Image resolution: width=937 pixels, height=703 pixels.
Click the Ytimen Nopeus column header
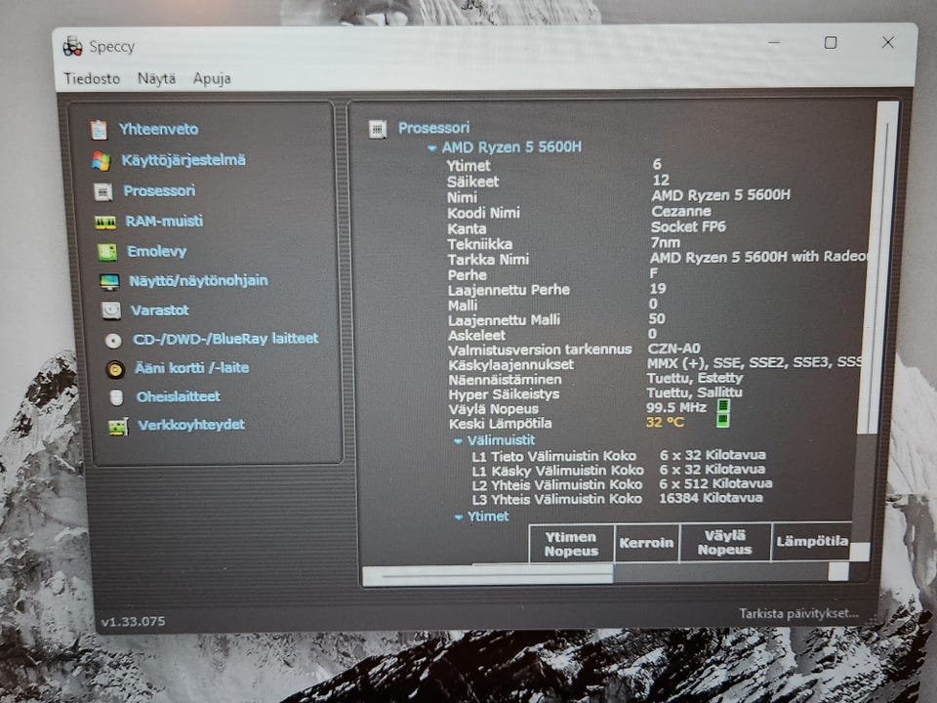[571, 544]
